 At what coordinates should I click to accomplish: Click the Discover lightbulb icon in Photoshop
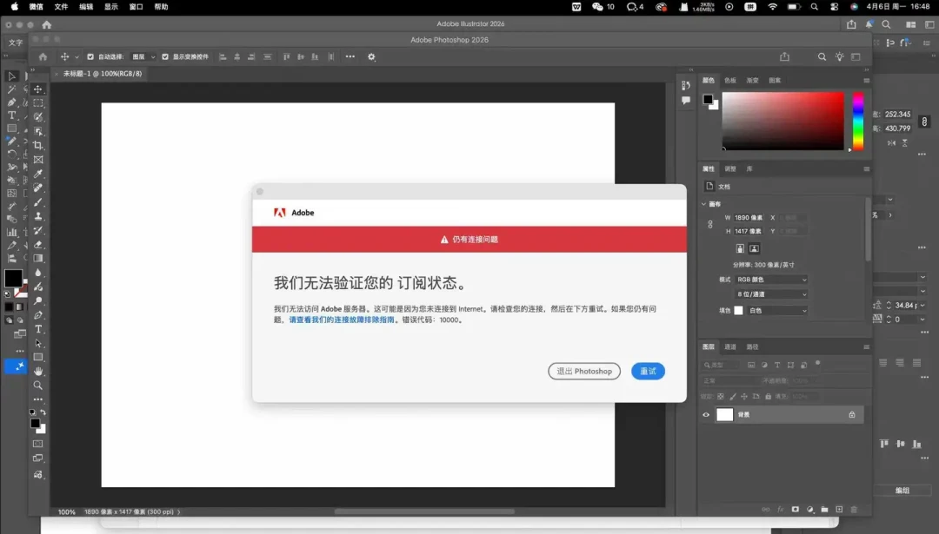839,56
